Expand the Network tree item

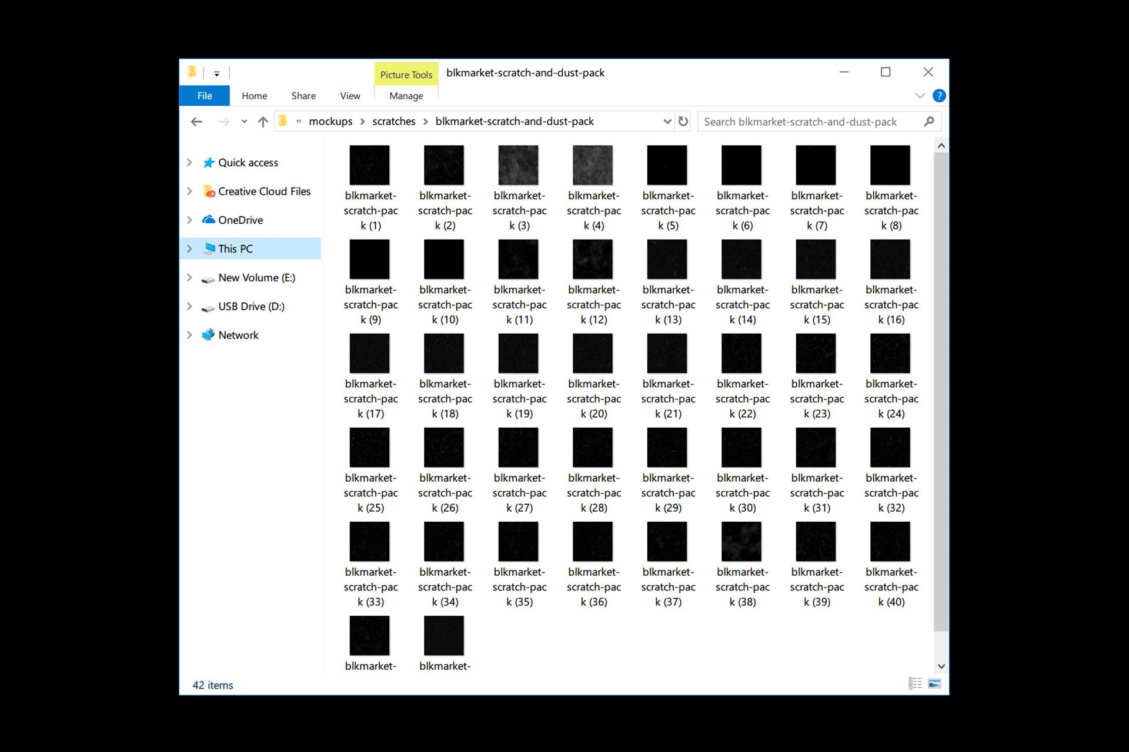190,335
